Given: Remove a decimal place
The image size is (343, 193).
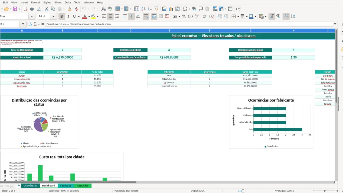Looking at the screenshot, I should pyautogui.click(x=212, y=17).
